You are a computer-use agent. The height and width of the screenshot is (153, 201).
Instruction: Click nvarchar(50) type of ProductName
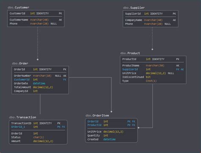click(x=155, y=66)
